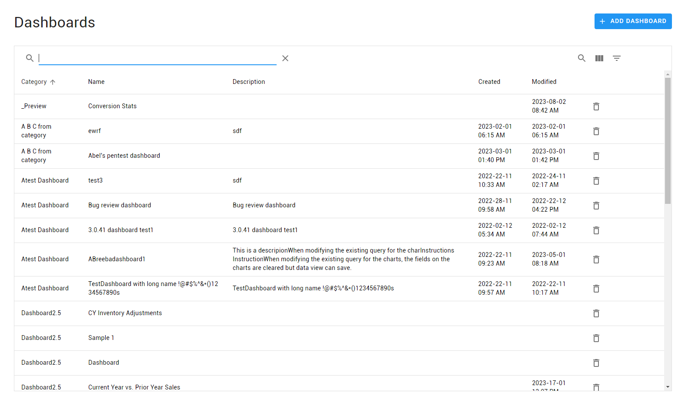Click the magnifier icon beside the search field

coord(30,58)
